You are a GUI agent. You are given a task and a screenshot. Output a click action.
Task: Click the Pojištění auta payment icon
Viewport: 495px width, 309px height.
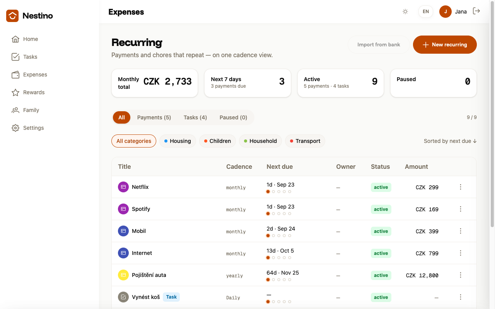tap(123, 275)
